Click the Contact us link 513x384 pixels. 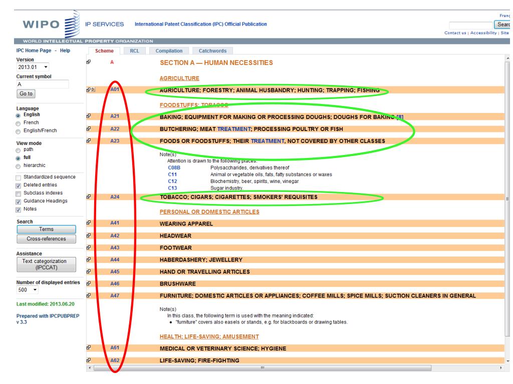click(x=455, y=32)
